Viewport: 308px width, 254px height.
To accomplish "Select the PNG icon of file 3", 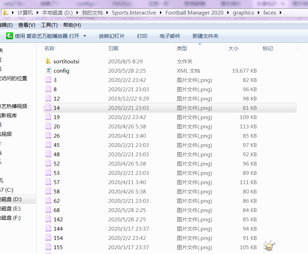I will (48, 80).
